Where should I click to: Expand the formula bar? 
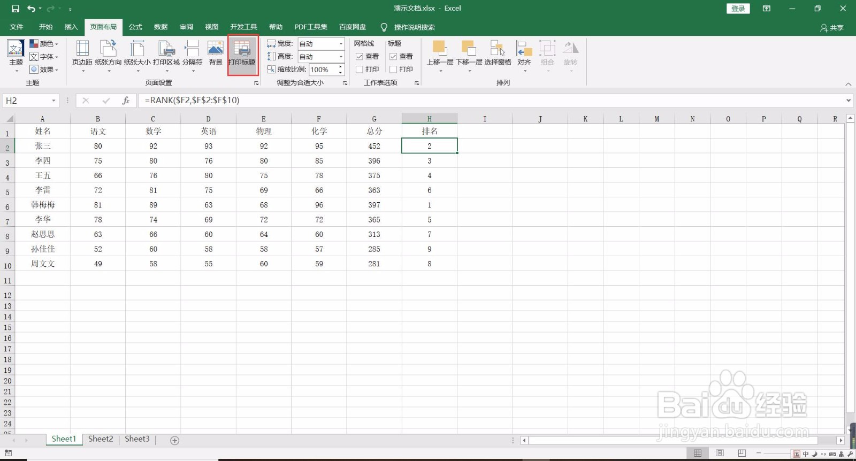pos(849,101)
